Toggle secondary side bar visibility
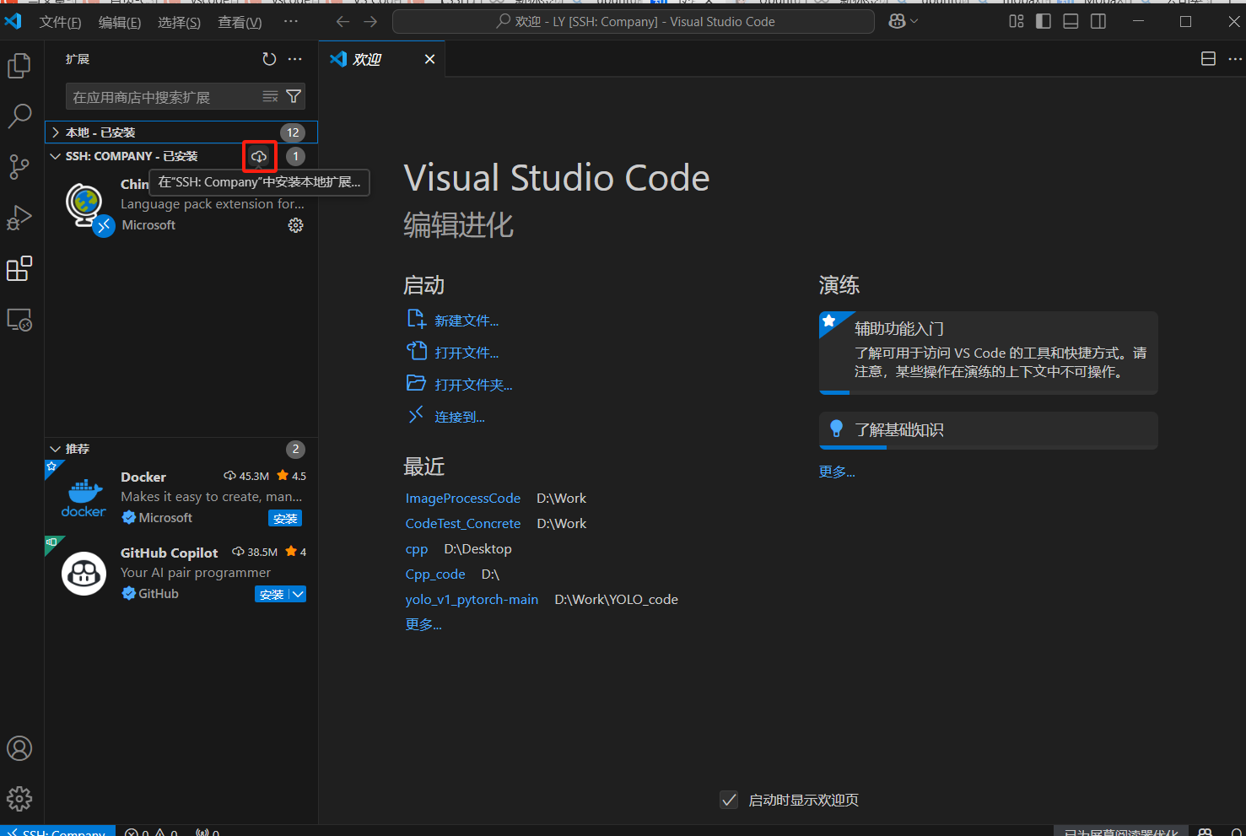 (1098, 22)
